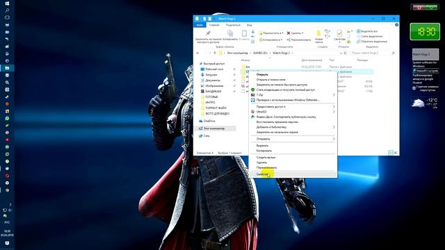Click the active File Explorer taskbar icon
445x250 pixels.
(x=7, y=68)
